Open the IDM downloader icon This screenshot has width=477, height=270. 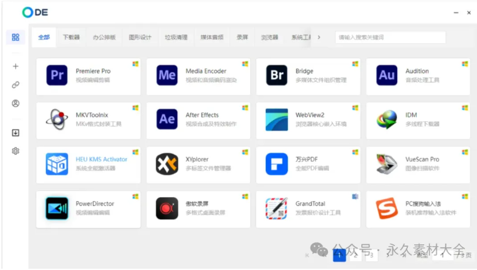pos(387,119)
